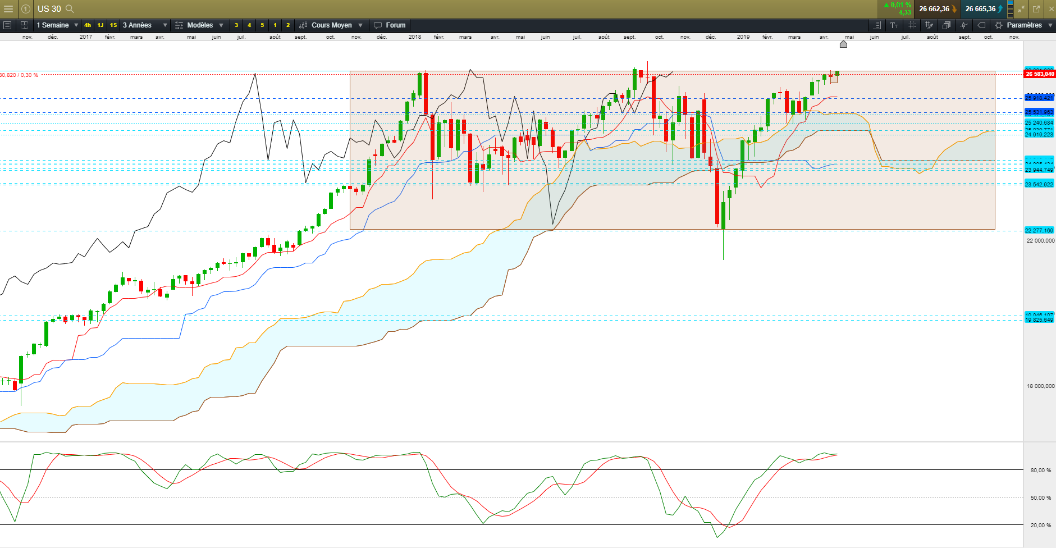Click the Forum button

[390, 25]
